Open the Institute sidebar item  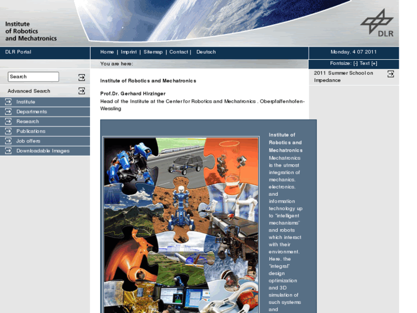[26, 102]
